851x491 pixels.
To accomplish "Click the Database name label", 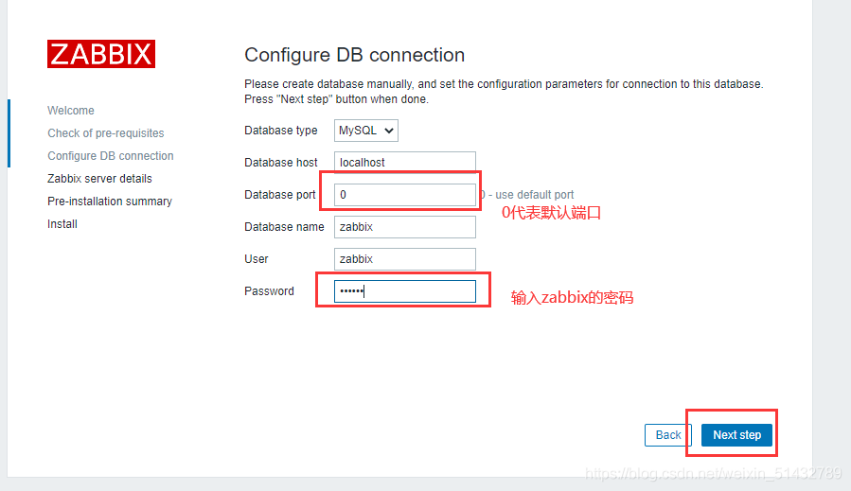I will tap(284, 227).
